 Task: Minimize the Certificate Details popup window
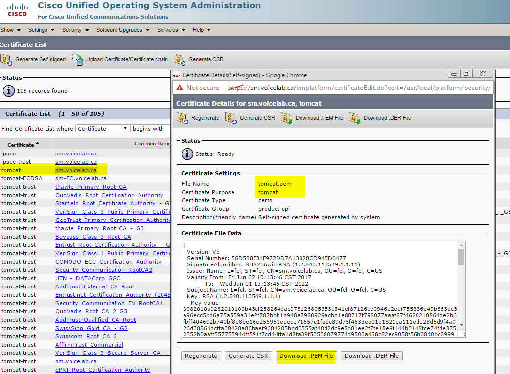tap(454, 74)
